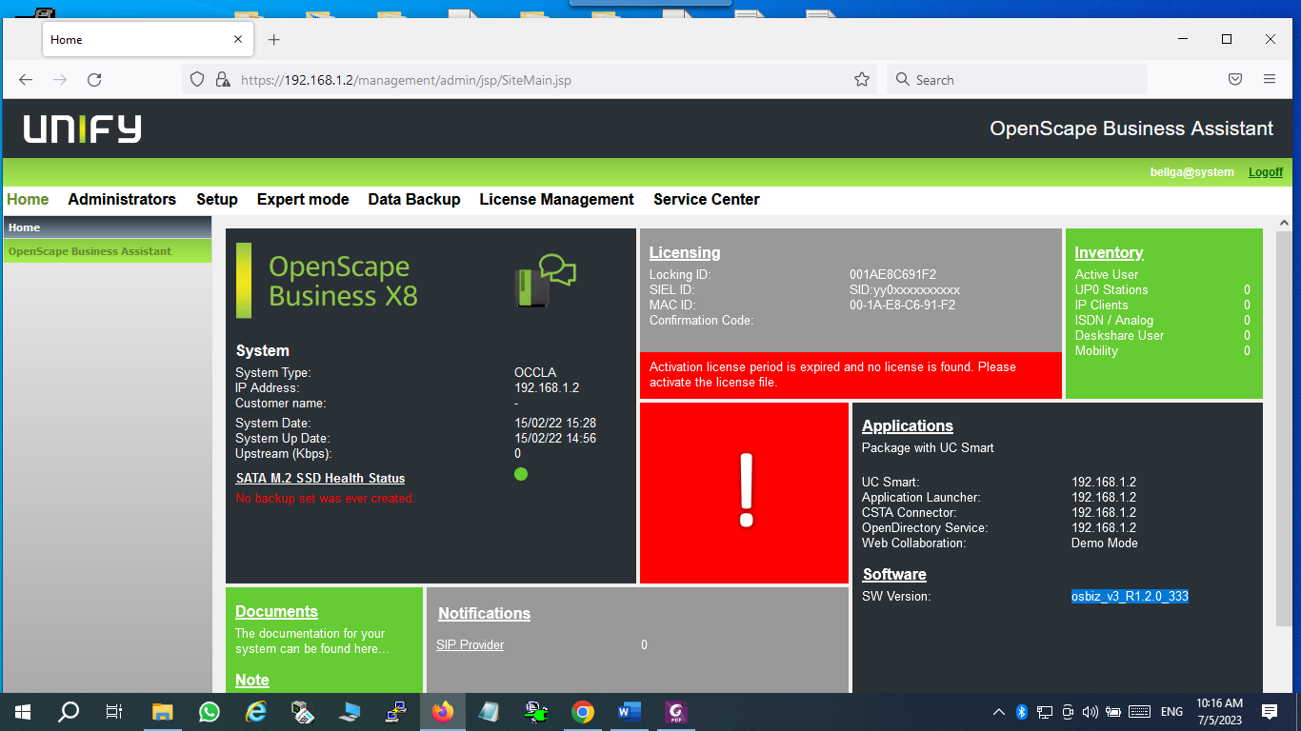Image resolution: width=1301 pixels, height=731 pixels.
Task: Open the Data Backup menu
Action: point(414,200)
